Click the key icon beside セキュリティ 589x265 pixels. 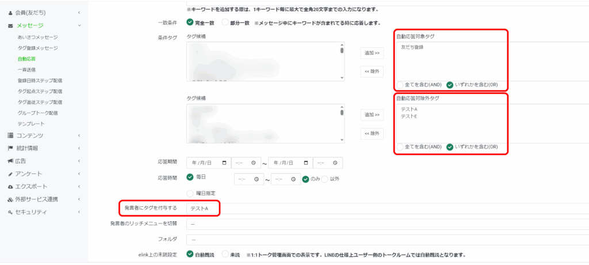pyautogui.click(x=10, y=212)
